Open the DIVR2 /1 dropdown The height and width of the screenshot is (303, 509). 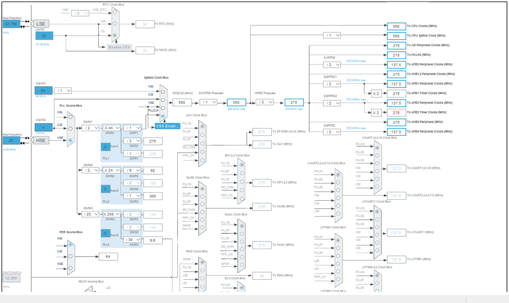(x=132, y=196)
